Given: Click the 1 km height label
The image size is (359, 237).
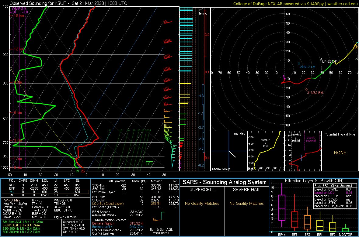Looking at the screenshot, I should click(17, 159).
